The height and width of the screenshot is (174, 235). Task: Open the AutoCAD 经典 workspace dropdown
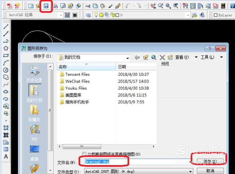pyautogui.click(x=61, y=15)
